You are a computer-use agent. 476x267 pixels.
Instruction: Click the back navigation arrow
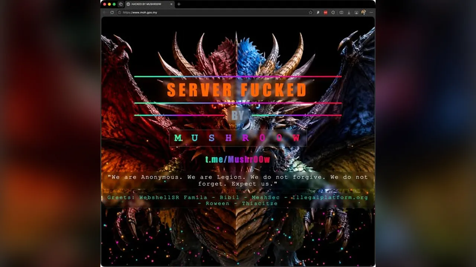pos(105,12)
